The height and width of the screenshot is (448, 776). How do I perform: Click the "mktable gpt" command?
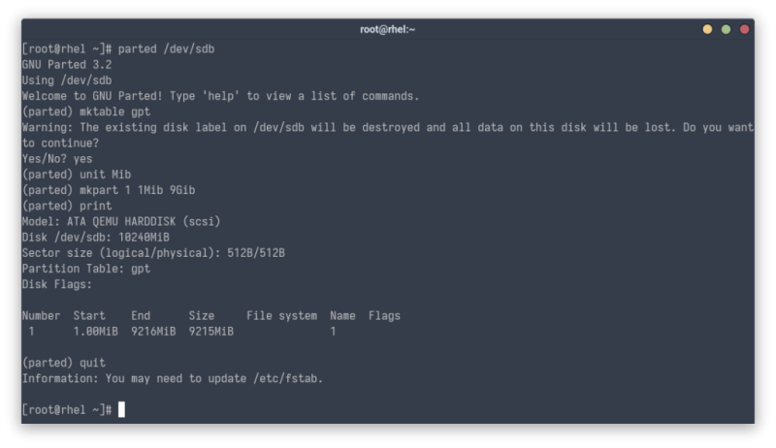102,112
